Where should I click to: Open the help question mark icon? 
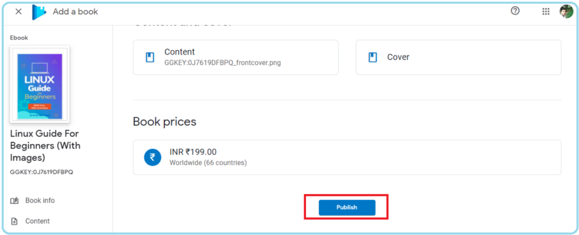point(515,11)
